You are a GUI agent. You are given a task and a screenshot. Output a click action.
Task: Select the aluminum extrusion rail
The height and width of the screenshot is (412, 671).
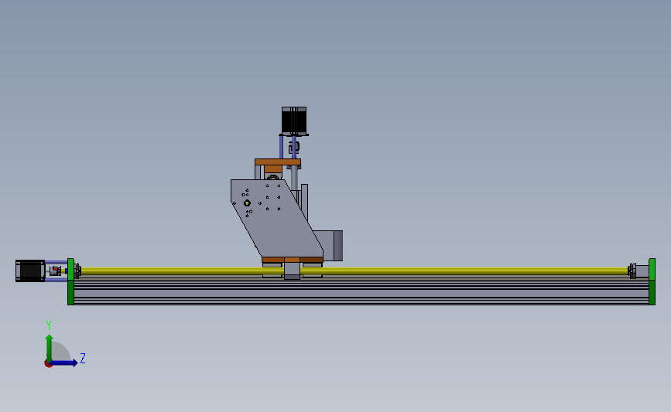(361, 291)
